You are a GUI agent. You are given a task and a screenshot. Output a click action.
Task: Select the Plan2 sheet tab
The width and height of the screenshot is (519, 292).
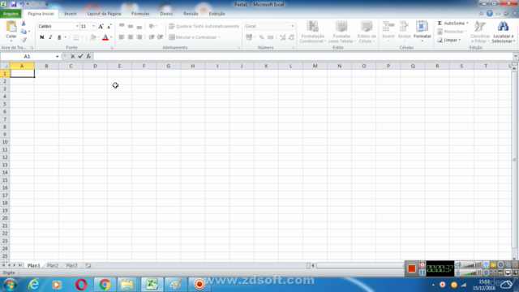point(53,265)
